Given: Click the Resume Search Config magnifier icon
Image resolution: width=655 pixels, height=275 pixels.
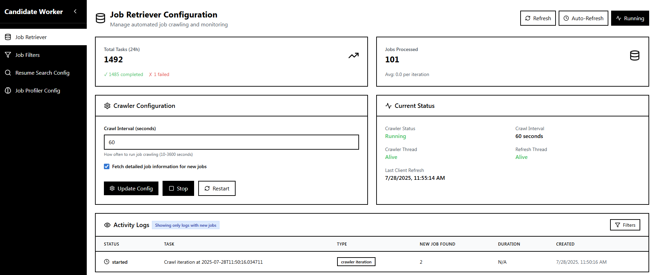Looking at the screenshot, I should pos(8,73).
